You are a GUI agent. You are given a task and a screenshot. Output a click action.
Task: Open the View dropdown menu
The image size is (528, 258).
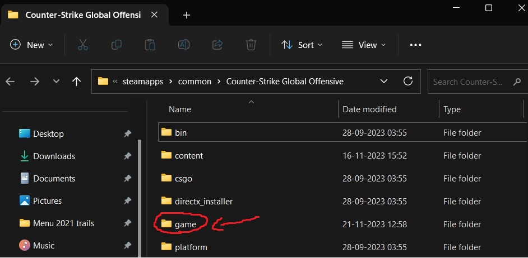(x=364, y=45)
